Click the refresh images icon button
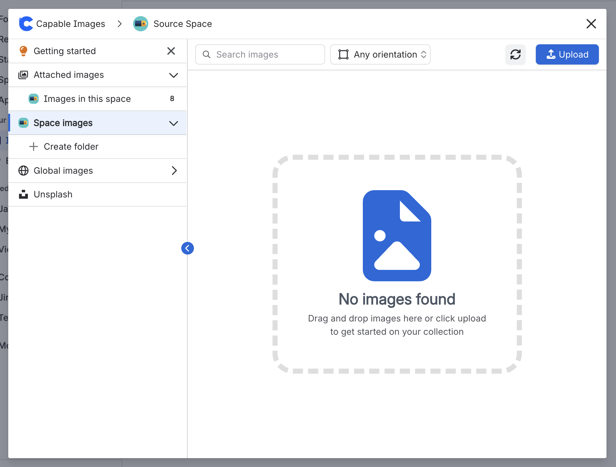 515,54
